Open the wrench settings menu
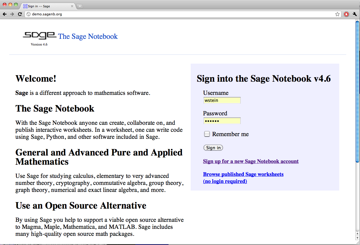 click(x=355, y=14)
